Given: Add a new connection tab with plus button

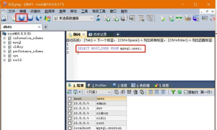Looking at the screenshot, I should click(x=45, y=27).
